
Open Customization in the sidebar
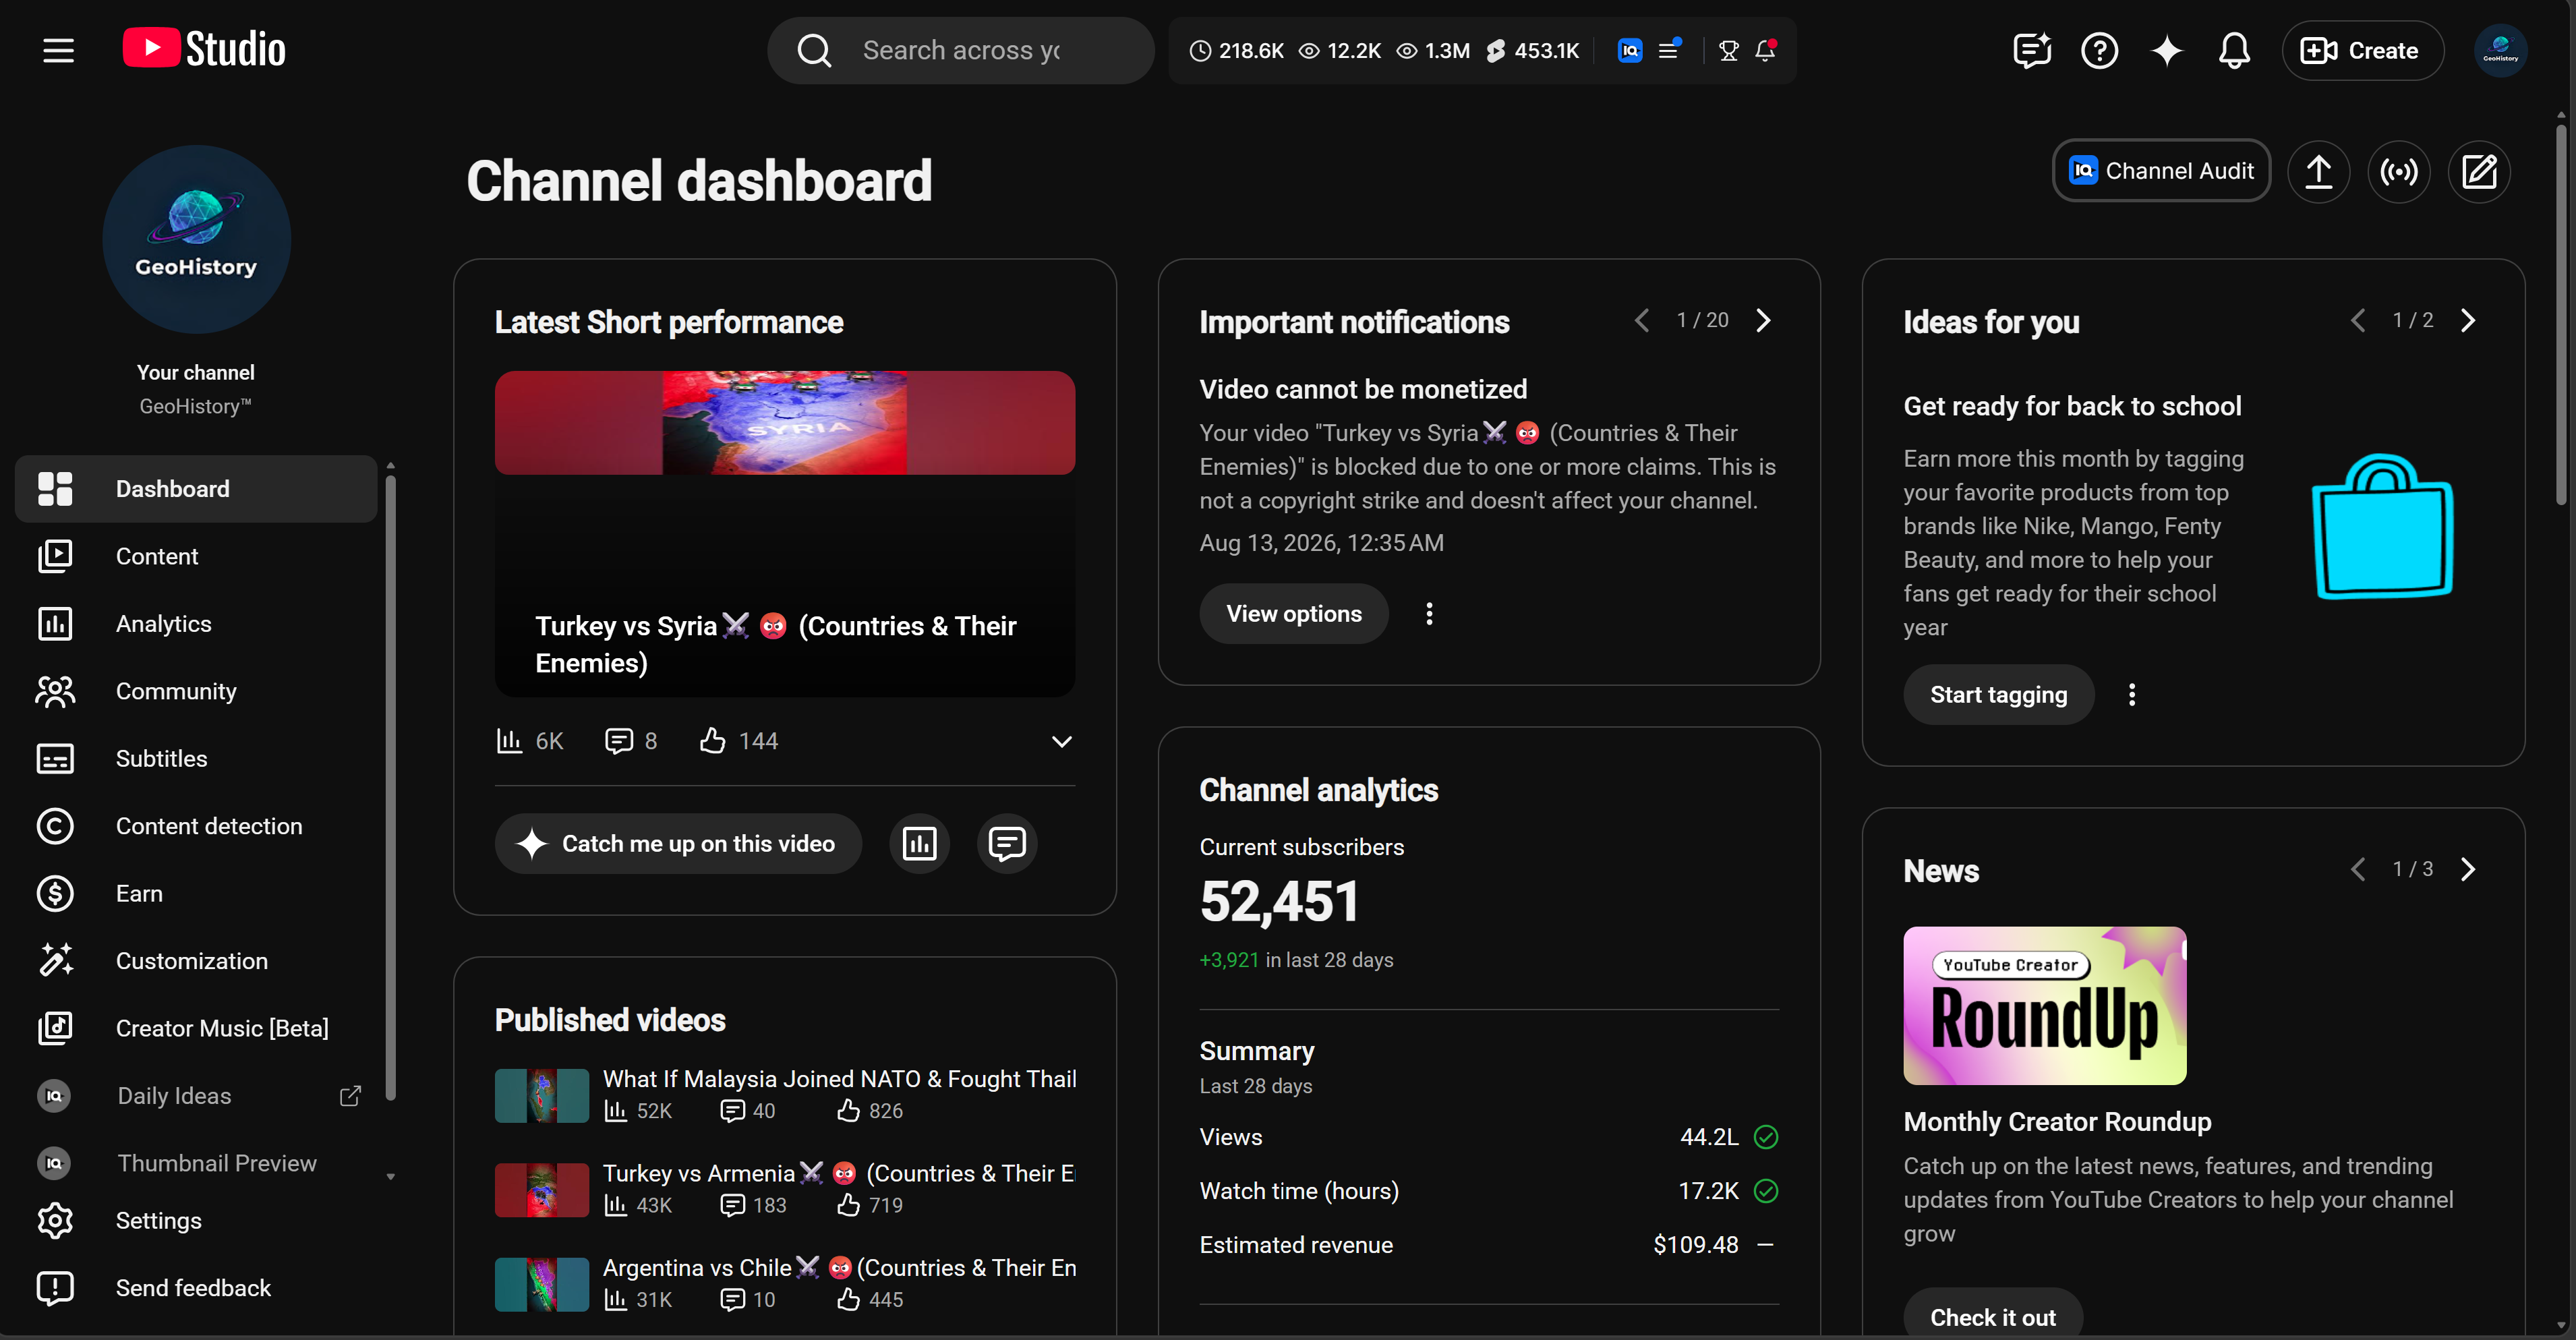(x=196, y=961)
